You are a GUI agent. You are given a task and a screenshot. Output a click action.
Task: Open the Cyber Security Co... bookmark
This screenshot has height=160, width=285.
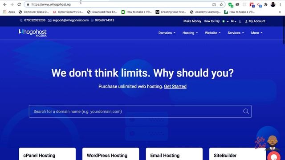click(68, 12)
